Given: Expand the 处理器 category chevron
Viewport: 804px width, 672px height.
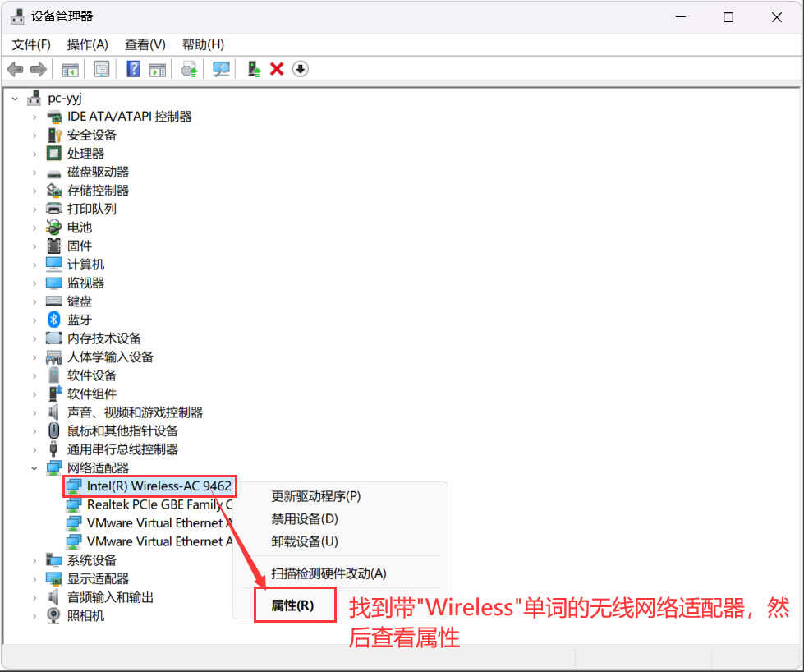Looking at the screenshot, I should click(34, 154).
